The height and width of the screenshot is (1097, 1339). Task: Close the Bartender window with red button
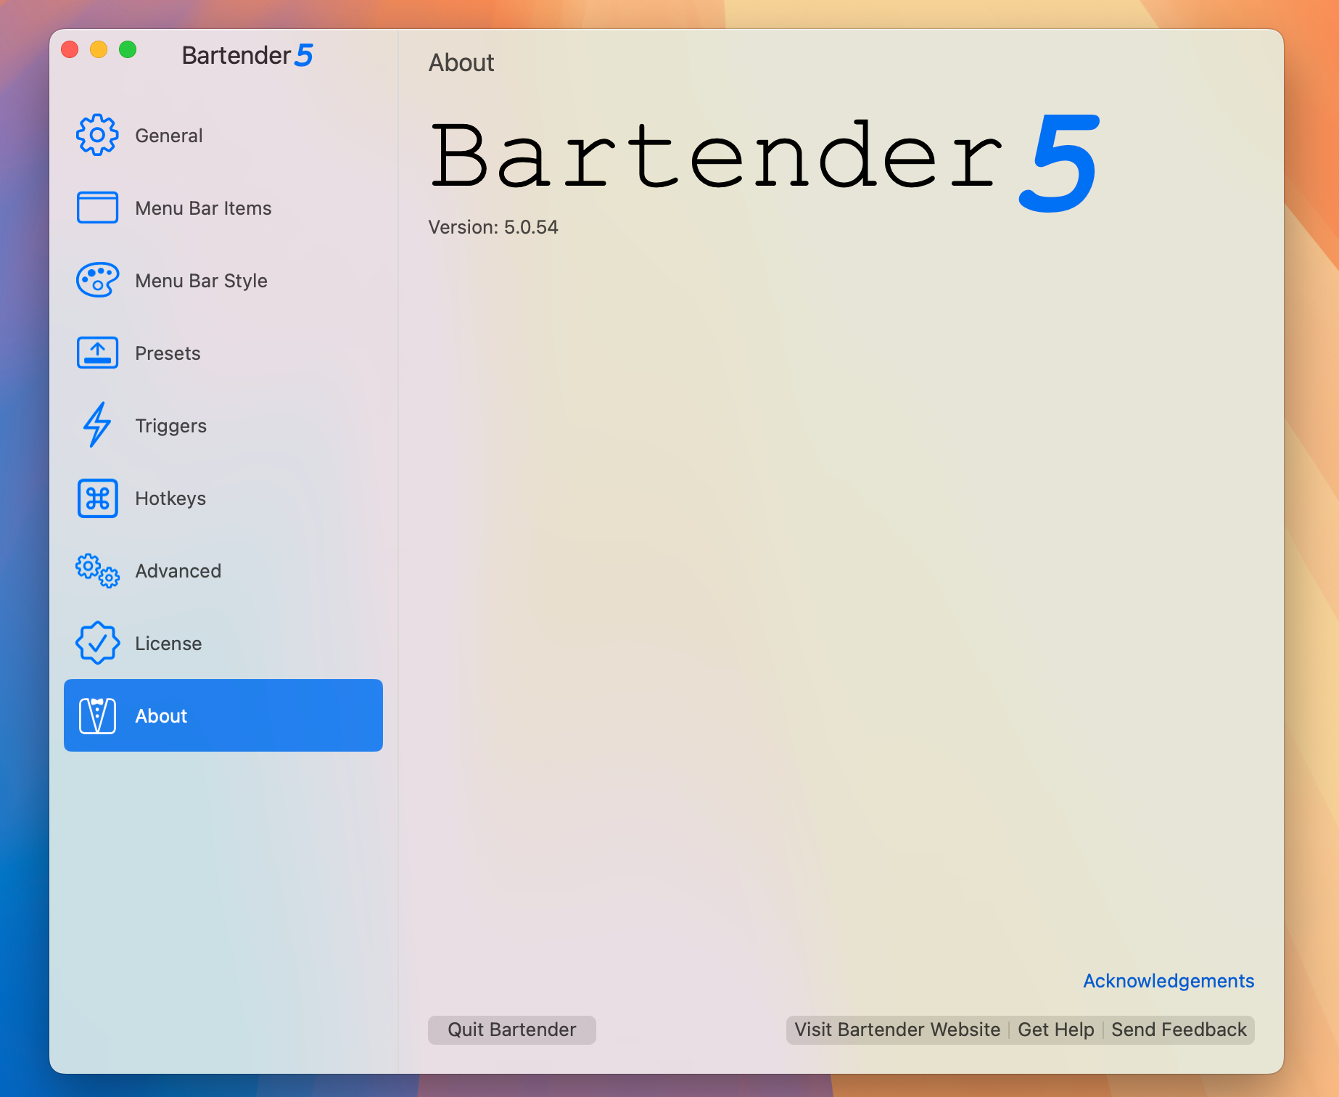tap(70, 49)
